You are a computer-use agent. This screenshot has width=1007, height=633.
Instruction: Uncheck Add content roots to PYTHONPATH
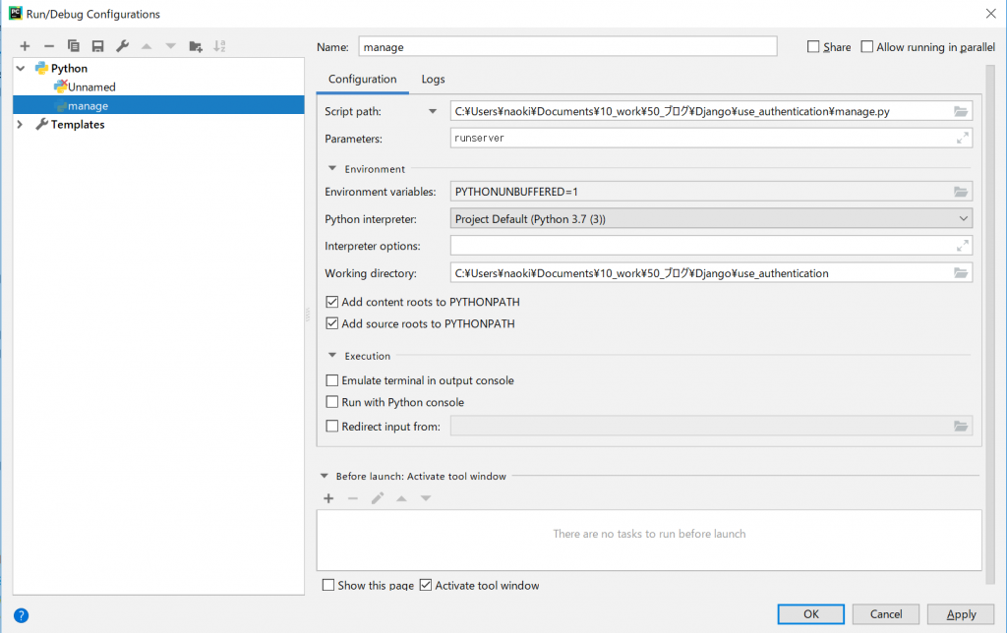tap(331, 302)
